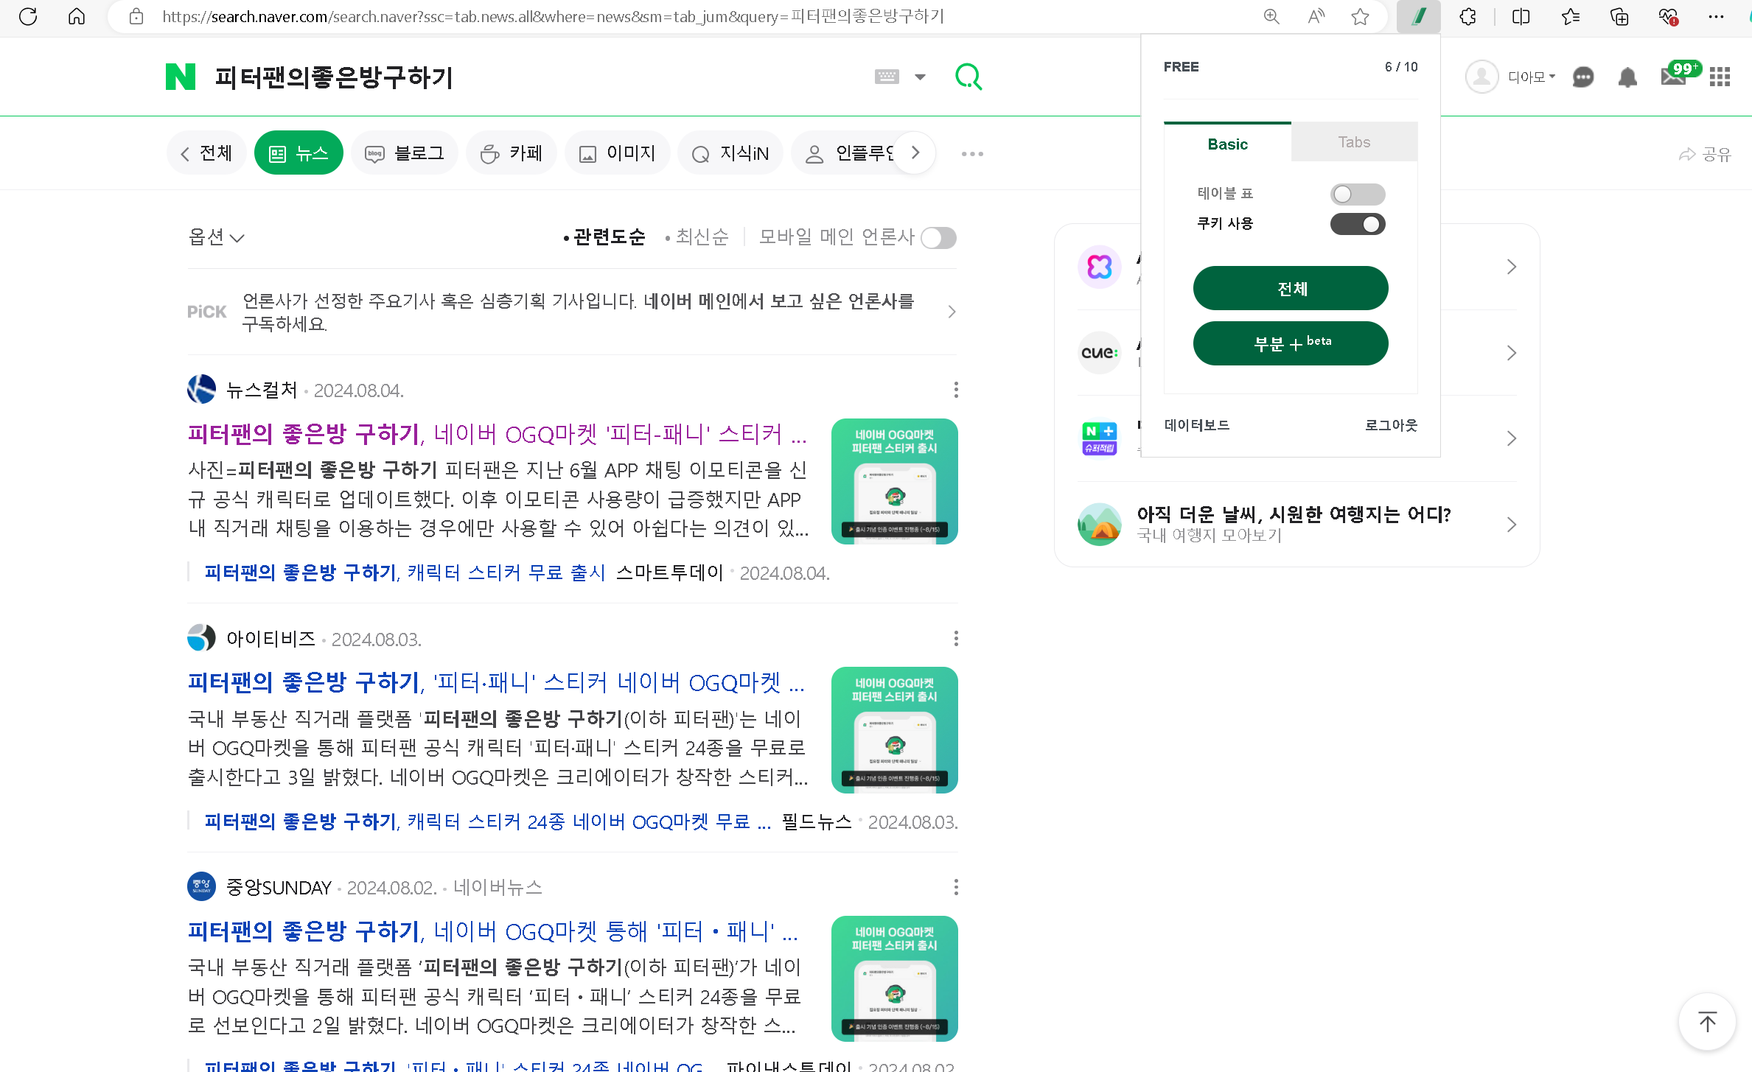Switch to Tabs tab in extension popup

(x=1354, y=142)
